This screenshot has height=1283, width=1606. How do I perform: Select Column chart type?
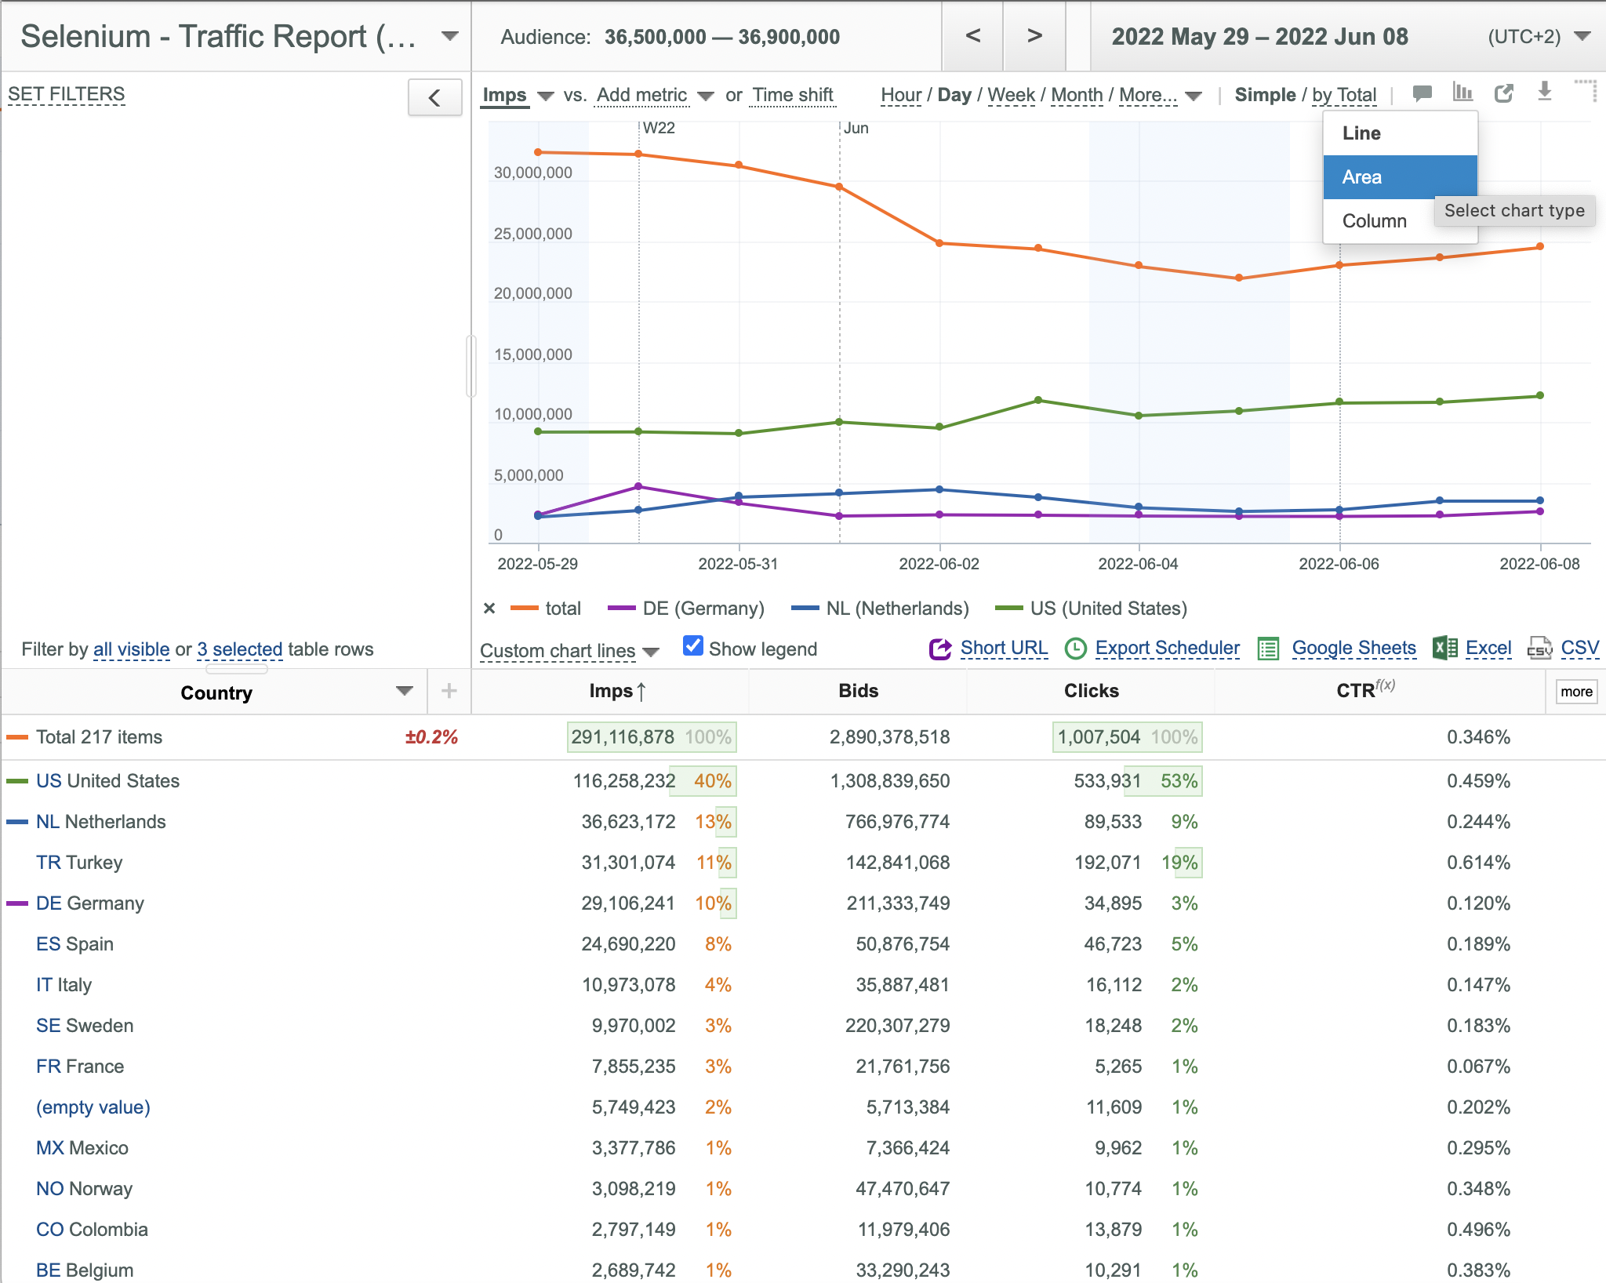tap(1375, 221)
